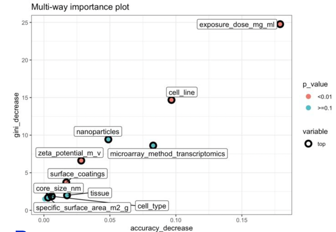This screenshot has width=336, height=232.
Task: Click the gini_decrease y-axis title
Action: [x=17, y=115]
